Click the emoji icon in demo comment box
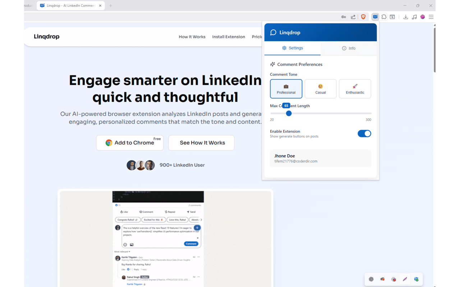460x287 pixels. click(x=125, y=245)
